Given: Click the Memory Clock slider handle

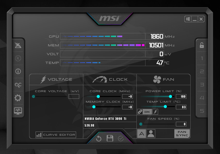Looking at the screenshot, I should [x=94, y=107].
